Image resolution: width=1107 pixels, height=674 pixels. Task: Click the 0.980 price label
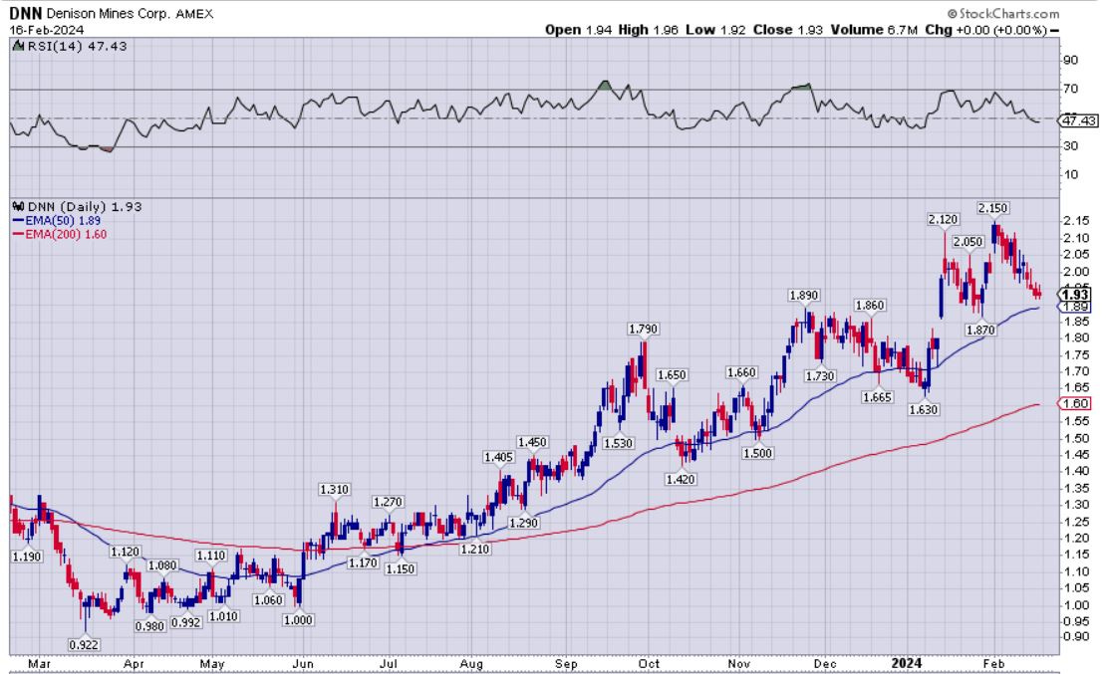pyautogui.click(x=149, y=626)
